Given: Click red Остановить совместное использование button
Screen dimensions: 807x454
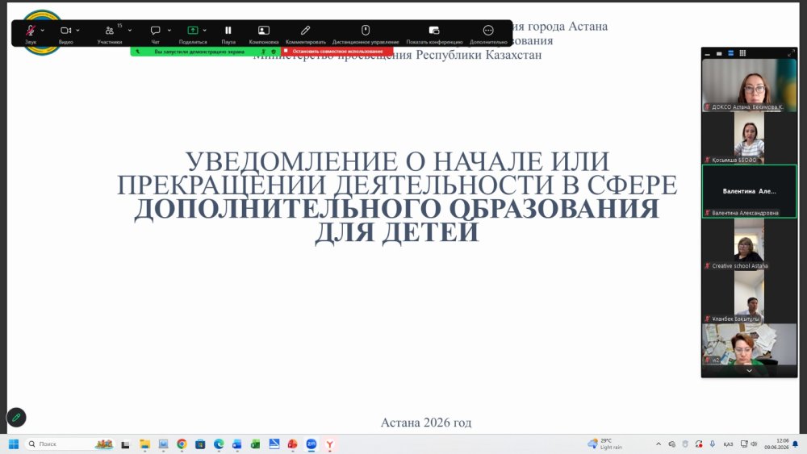Looking at the screenshot, I should [x=337, y=52].
